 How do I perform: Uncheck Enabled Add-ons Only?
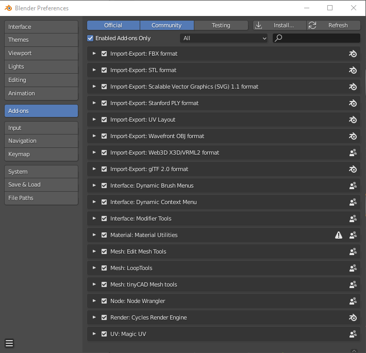[90, 38]
